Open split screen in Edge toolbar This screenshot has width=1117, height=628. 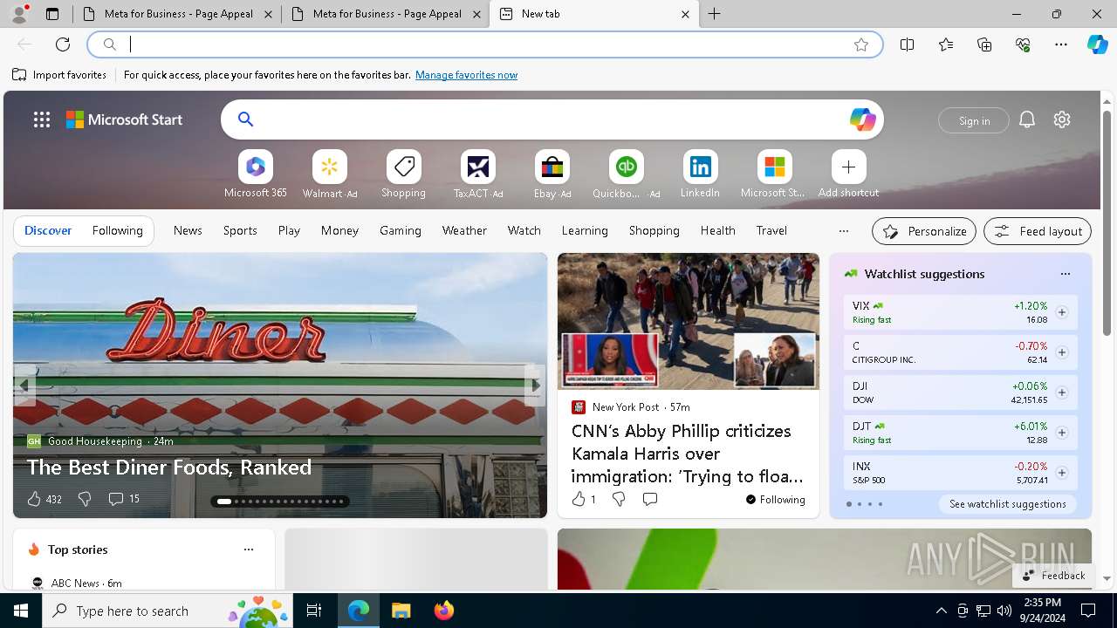tap(907, 44)
